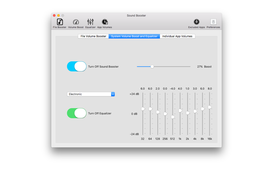Open the File Booster toolbar icon
The width and height of the screenshot is (273, 171).
60,24
